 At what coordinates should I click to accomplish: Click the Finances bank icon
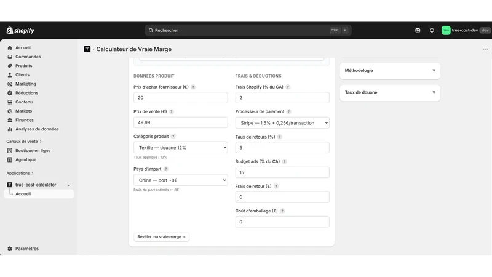coord(10,120)
